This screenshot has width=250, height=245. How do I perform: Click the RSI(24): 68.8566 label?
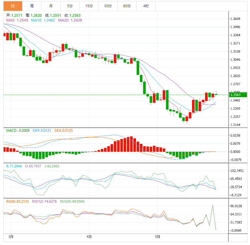72,201
